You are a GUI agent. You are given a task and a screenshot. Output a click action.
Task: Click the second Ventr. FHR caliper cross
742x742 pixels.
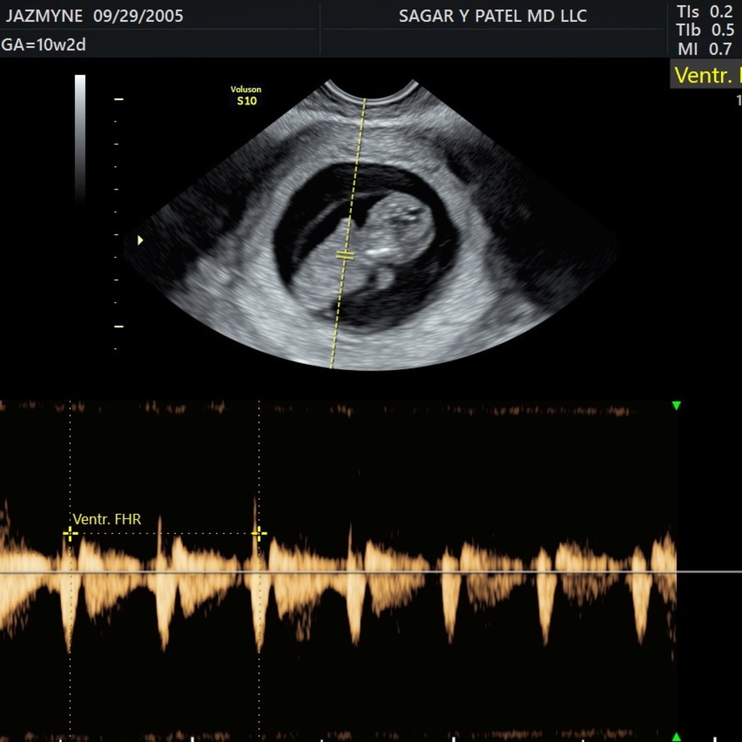(259, 533)
